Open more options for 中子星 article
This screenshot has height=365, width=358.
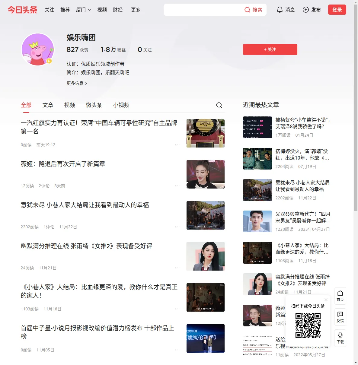tap(177, 350)
